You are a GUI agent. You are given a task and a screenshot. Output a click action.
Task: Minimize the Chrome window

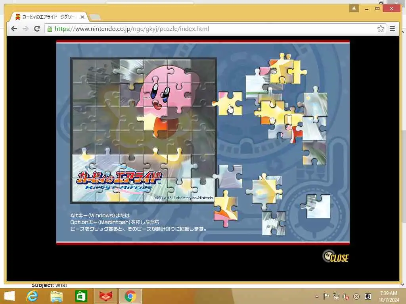tap(367, 9)
